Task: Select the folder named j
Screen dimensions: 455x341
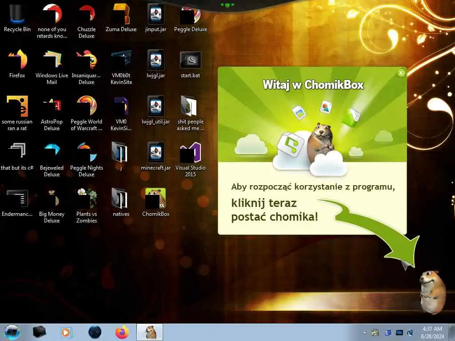Action: coord(121,156)
